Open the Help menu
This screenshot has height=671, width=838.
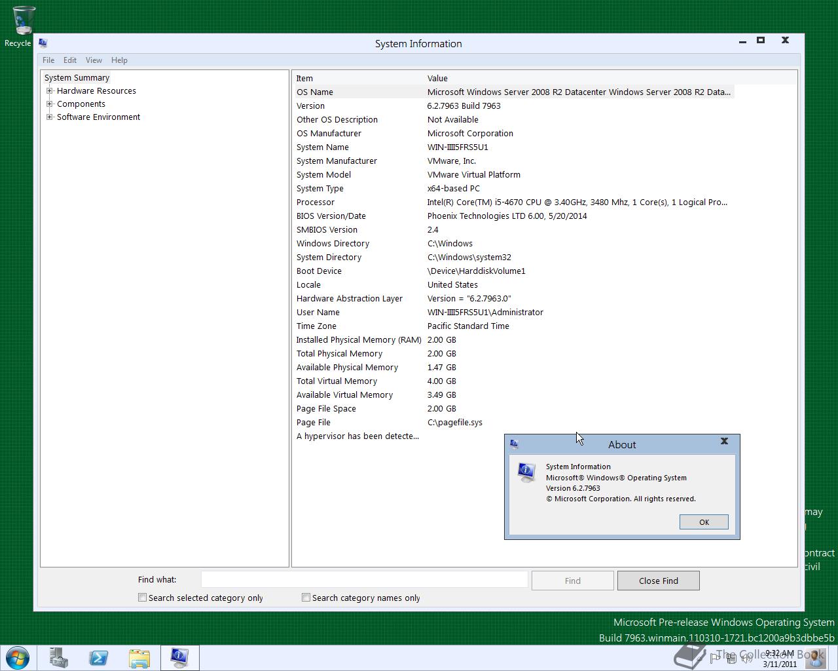pyautogui.click(x=119, y=60)
